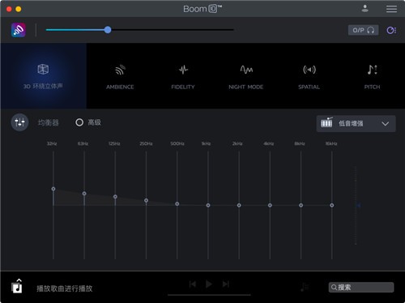Click the playback progress bar
The image size is (405, 303).
point(209,295)
